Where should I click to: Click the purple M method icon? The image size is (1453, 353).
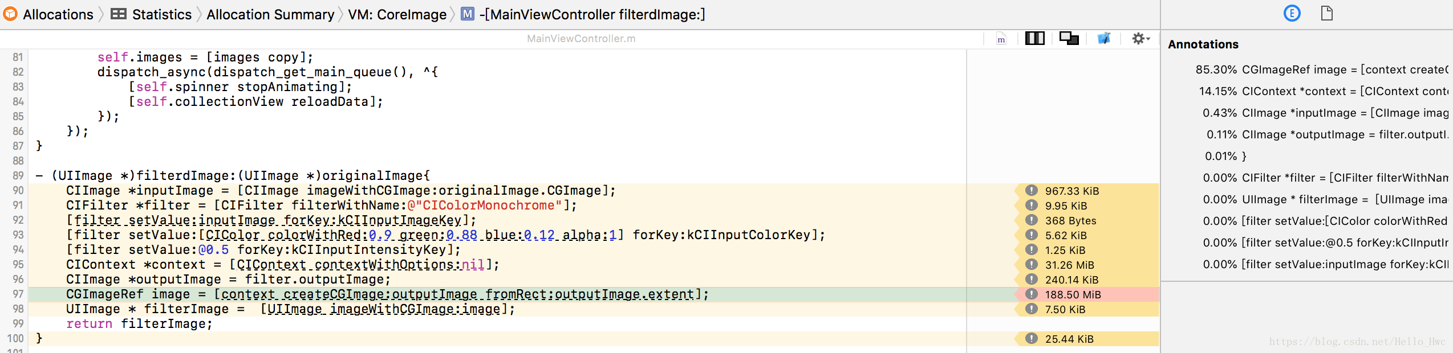468,14
